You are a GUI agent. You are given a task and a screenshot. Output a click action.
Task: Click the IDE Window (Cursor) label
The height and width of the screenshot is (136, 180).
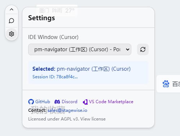point(53,37)
